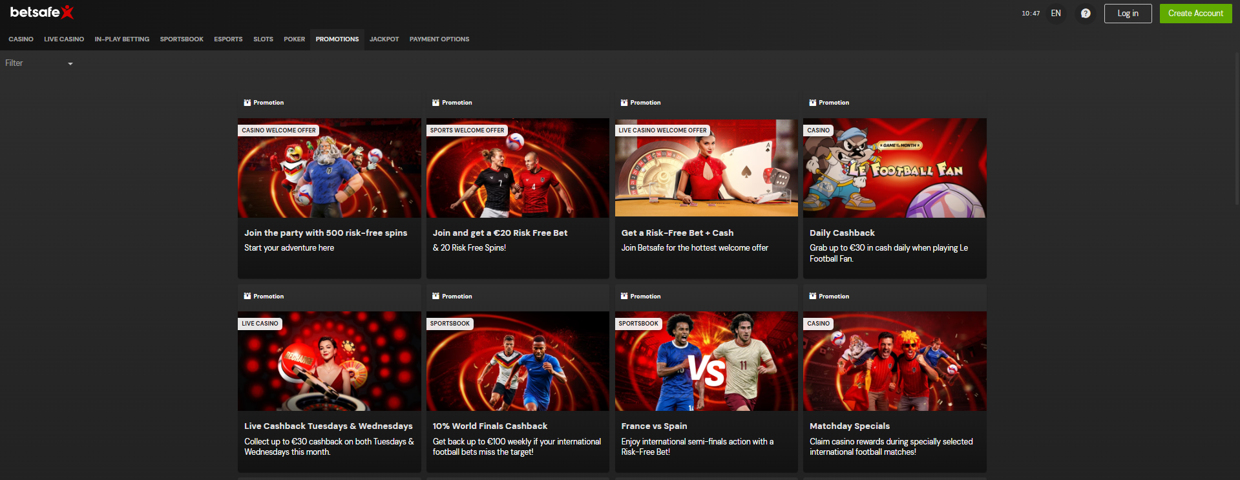Click 'Claim casino rewards during specially selected' description
The image size is (1240, 480).
[x=891, y=446]
